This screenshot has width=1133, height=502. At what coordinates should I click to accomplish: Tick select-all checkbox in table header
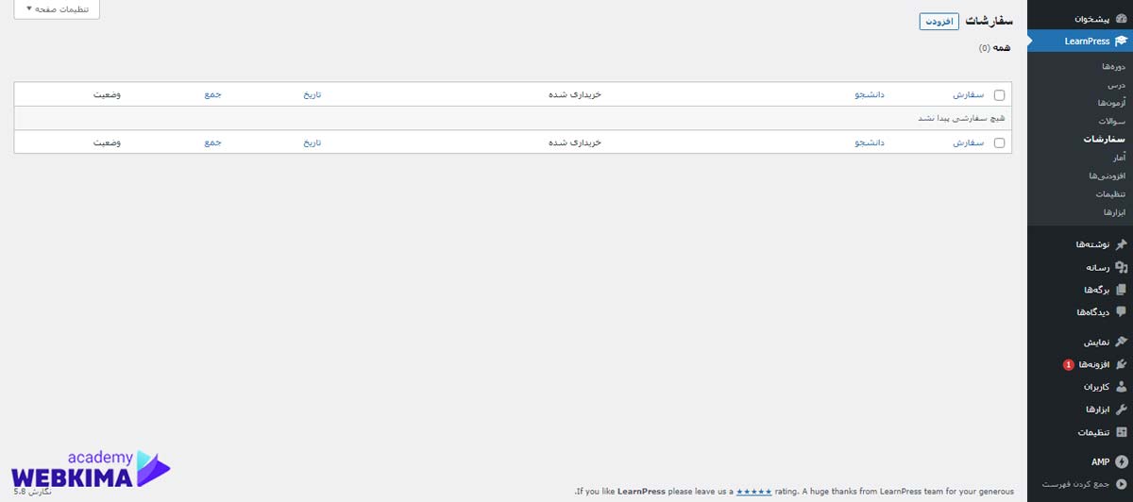tap(1000, 94)
